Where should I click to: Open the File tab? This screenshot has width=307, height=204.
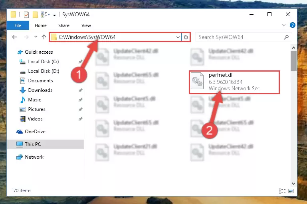18,25
